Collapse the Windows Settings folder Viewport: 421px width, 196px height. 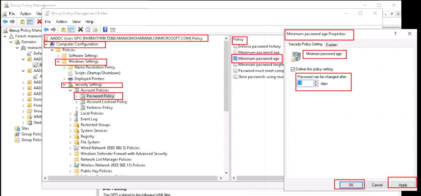(58, 62)
